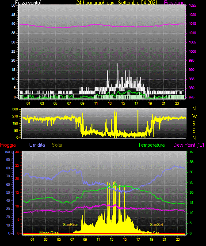Click the 270 value on wind direction axis

coord(15,117)
